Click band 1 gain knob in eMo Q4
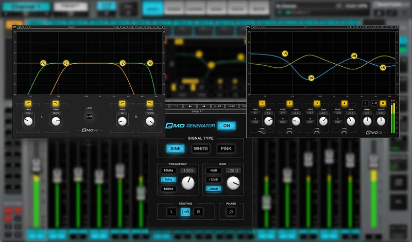This screenshot has height=242, width=412. coord(268,121)
